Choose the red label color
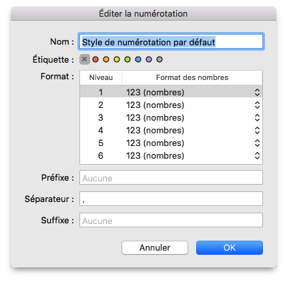Image resolution: width=287 pixels, height=282 pixels. pyautogui.click(x=95, y=59)
